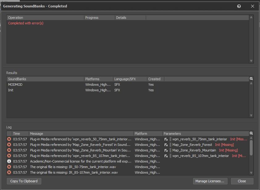Click 'Init [Missing]' beside Map_Zone_Reverb_Forest
The height and width of the screenshot is (190, 260).
224,145
